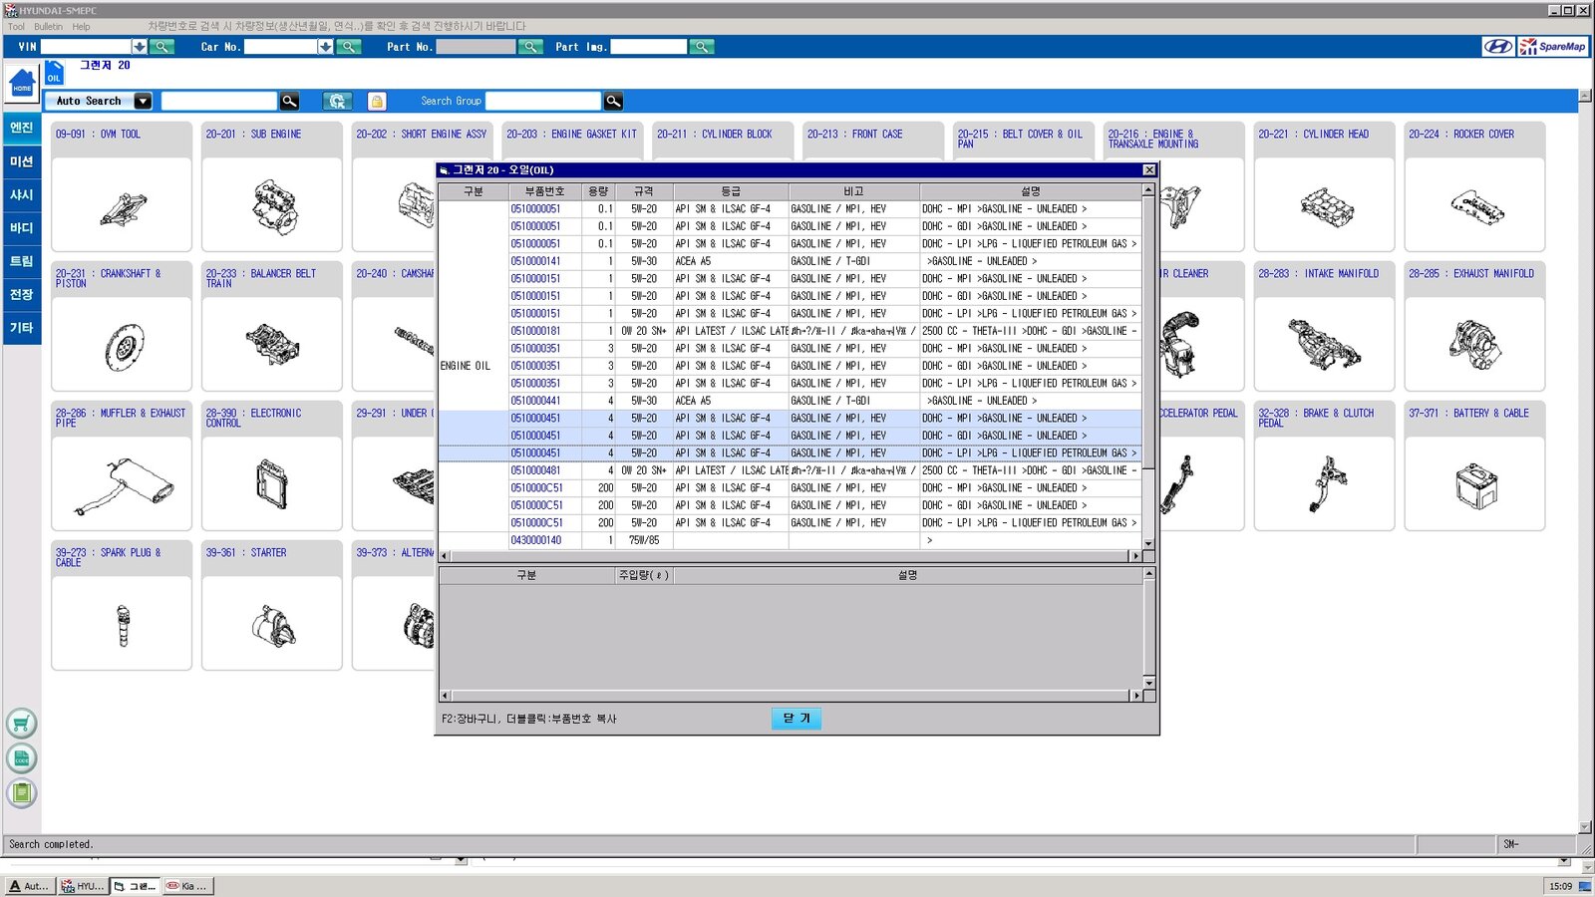Click main window vertical scrollbar down arrow
The width and height of the screenshot is (1595, 897).
pos(1585,827)
